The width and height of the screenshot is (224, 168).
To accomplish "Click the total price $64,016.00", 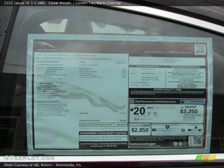I will (122, 125).
